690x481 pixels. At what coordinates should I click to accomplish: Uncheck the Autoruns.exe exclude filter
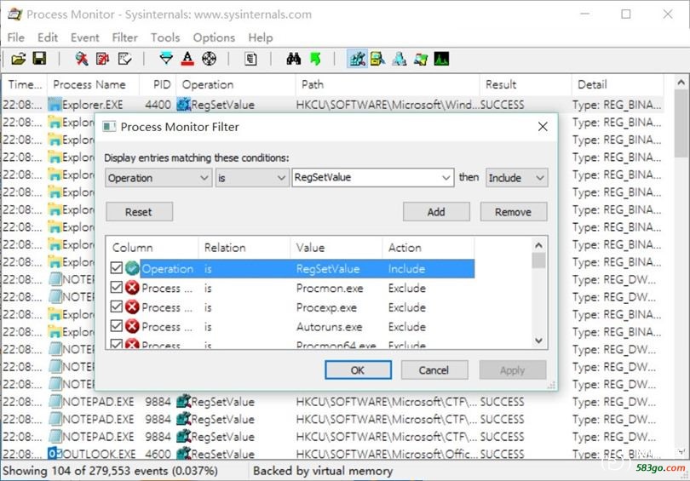point(116,326)
